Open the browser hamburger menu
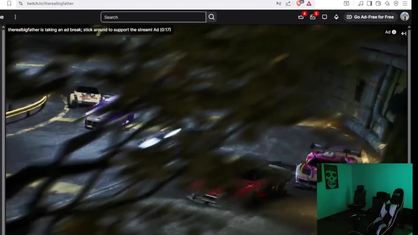 pos(405,4)
